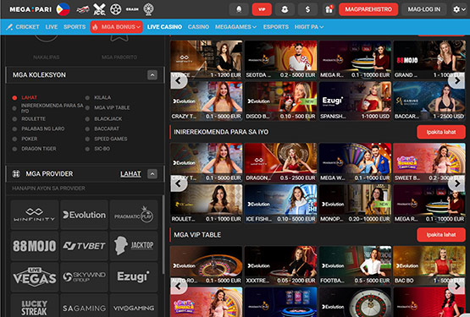Select the BLACKJACK collection option
Image resolution: width=470 pixels, height=317 pixels.
pos(103,119)
